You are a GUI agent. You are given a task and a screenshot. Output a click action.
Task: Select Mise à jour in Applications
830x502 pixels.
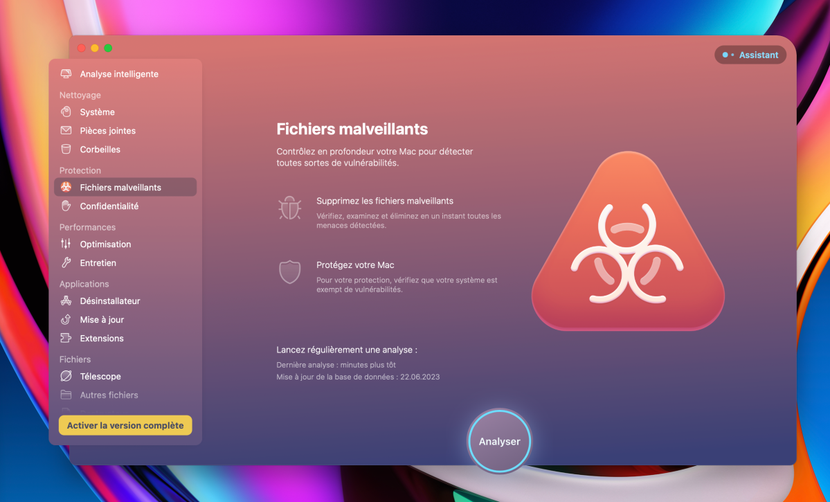125,319
